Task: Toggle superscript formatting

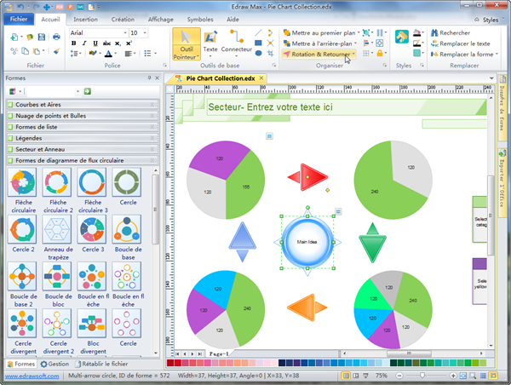Action: [129, 43]
